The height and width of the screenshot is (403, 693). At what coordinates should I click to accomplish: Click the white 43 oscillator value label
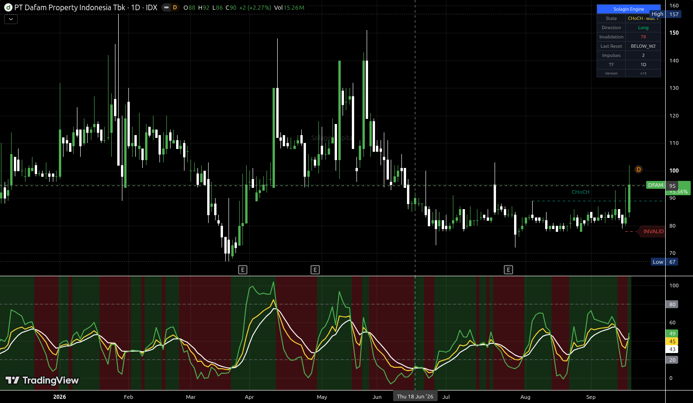tap(672, 349)
